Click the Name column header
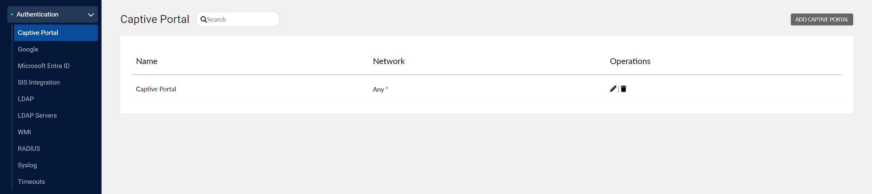The height and width of the screenshot is (194, 872). [147, 61]
